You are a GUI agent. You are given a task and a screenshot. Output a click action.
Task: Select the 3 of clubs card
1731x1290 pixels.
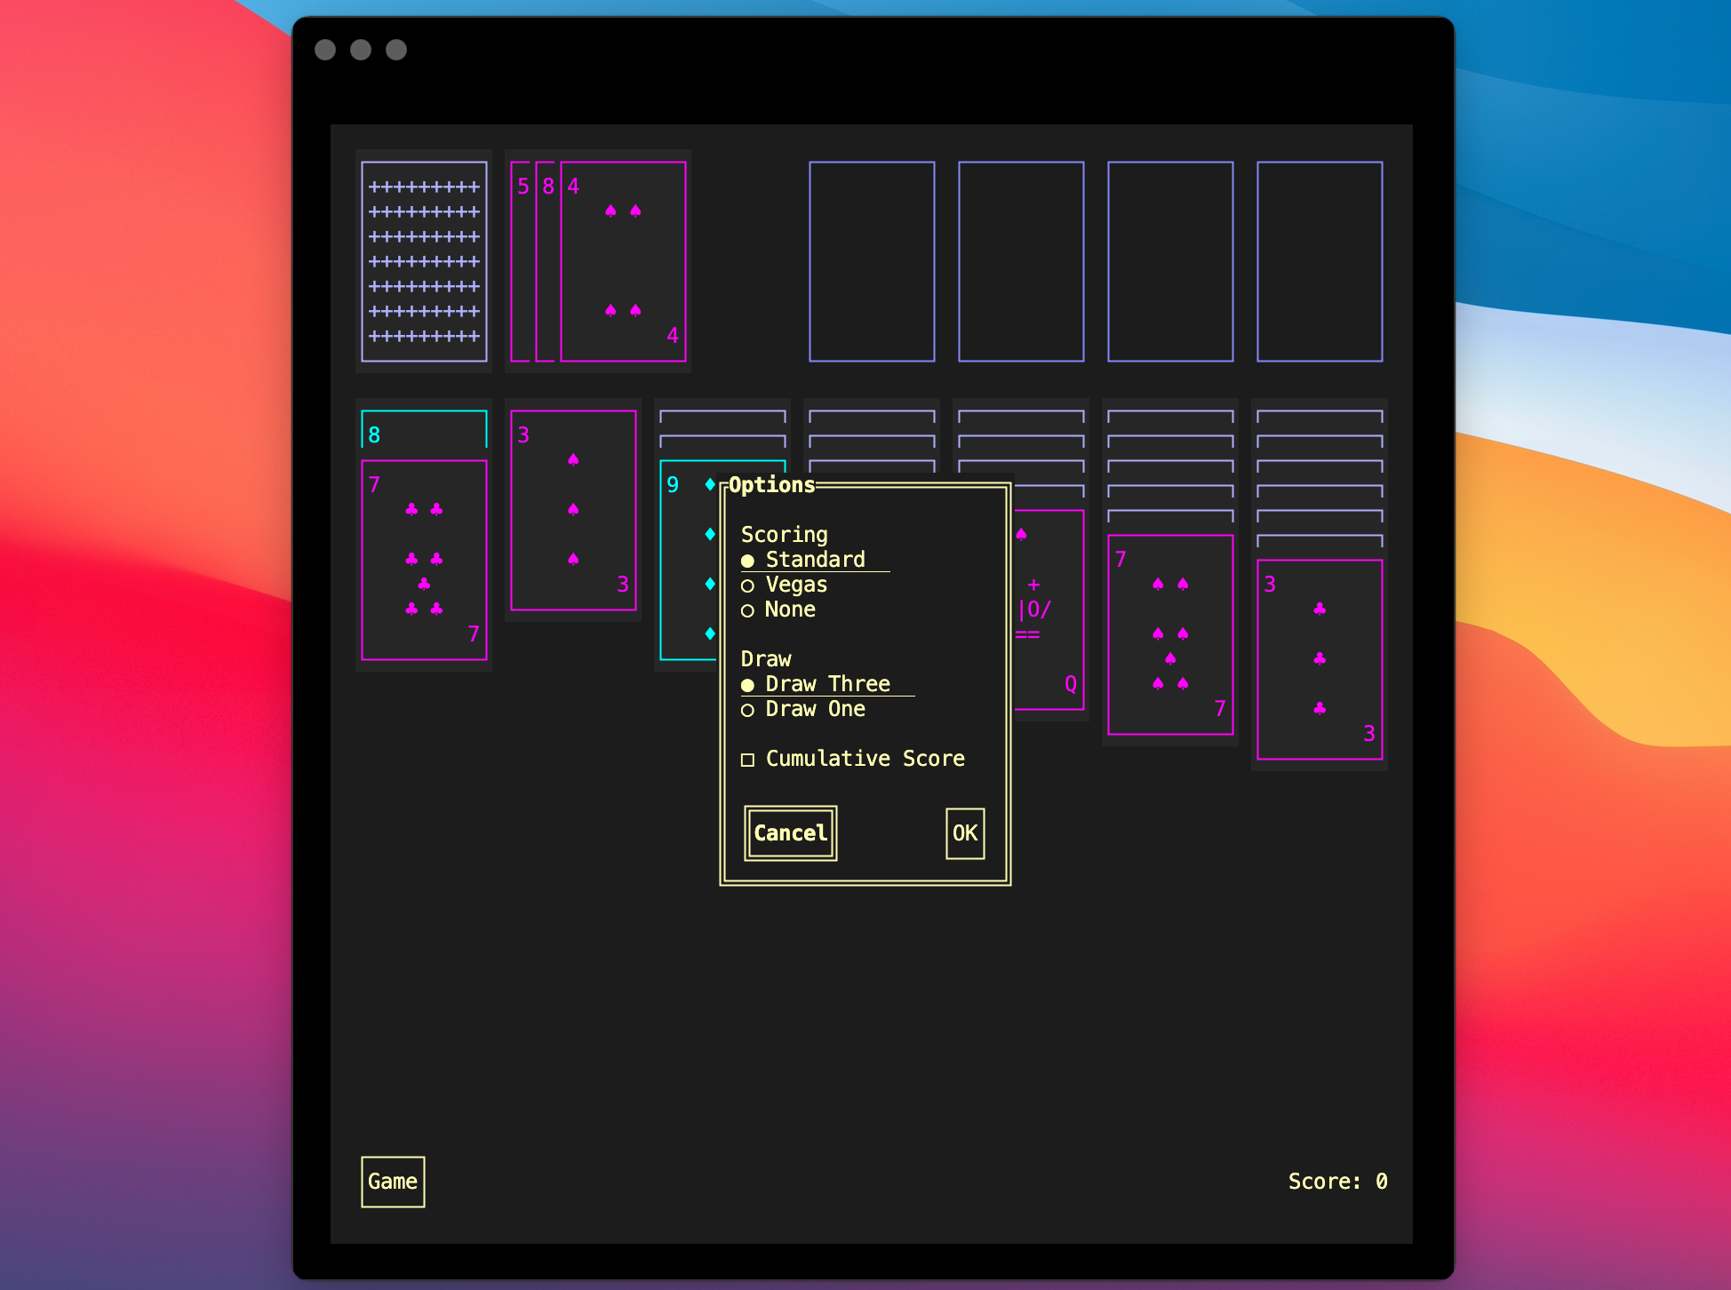(x=1320, y=659)
